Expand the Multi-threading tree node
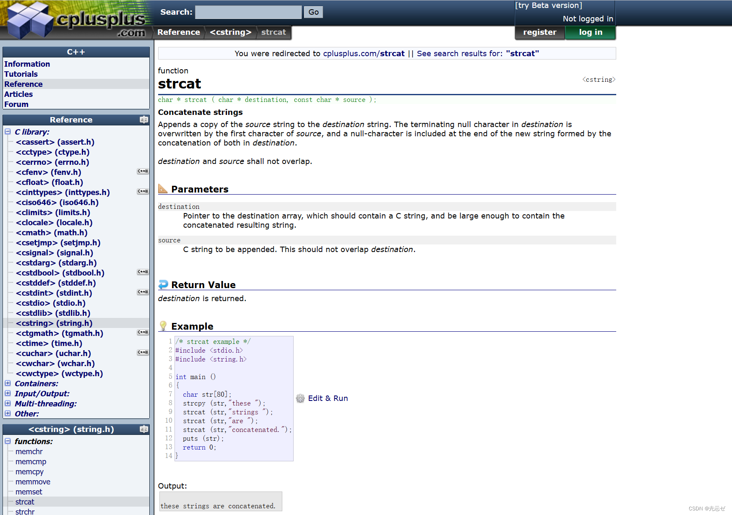The image size is (732, 515). 8,403
